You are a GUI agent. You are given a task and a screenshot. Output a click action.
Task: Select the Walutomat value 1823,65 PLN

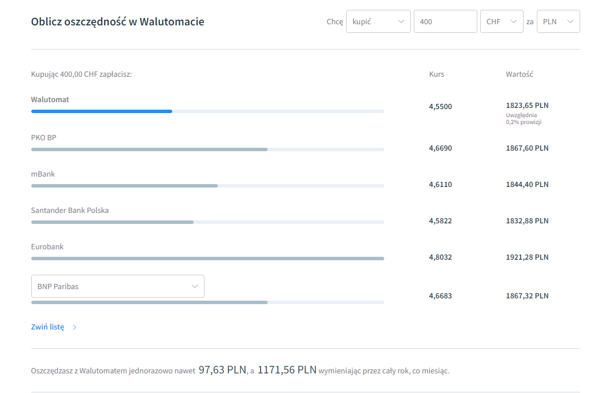527,106
